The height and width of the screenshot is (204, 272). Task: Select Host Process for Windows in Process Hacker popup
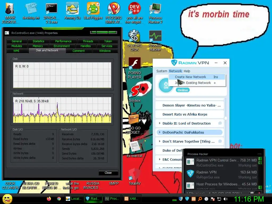pyautogui.click(x=221, y=185)
